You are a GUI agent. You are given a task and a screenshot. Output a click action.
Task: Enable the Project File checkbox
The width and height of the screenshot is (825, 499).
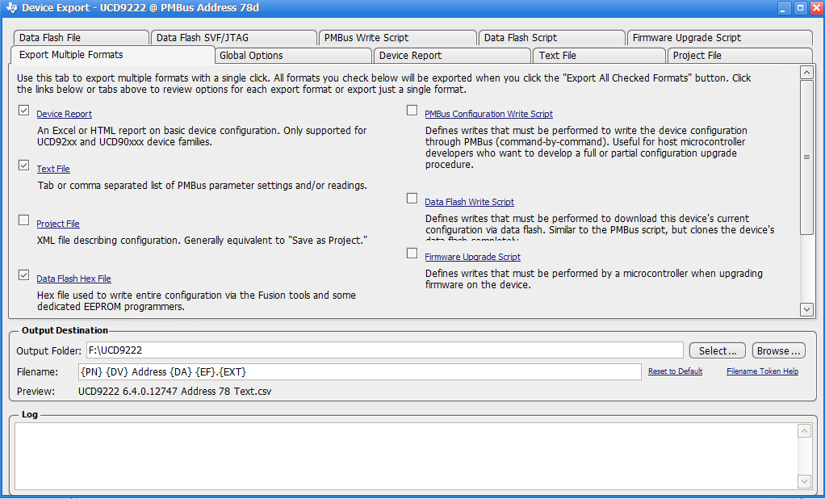pyautogui.click(x=23, y=220)
